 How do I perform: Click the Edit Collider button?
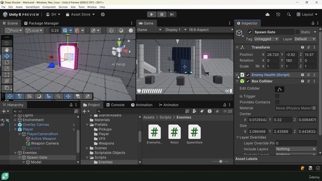(280, 89)
